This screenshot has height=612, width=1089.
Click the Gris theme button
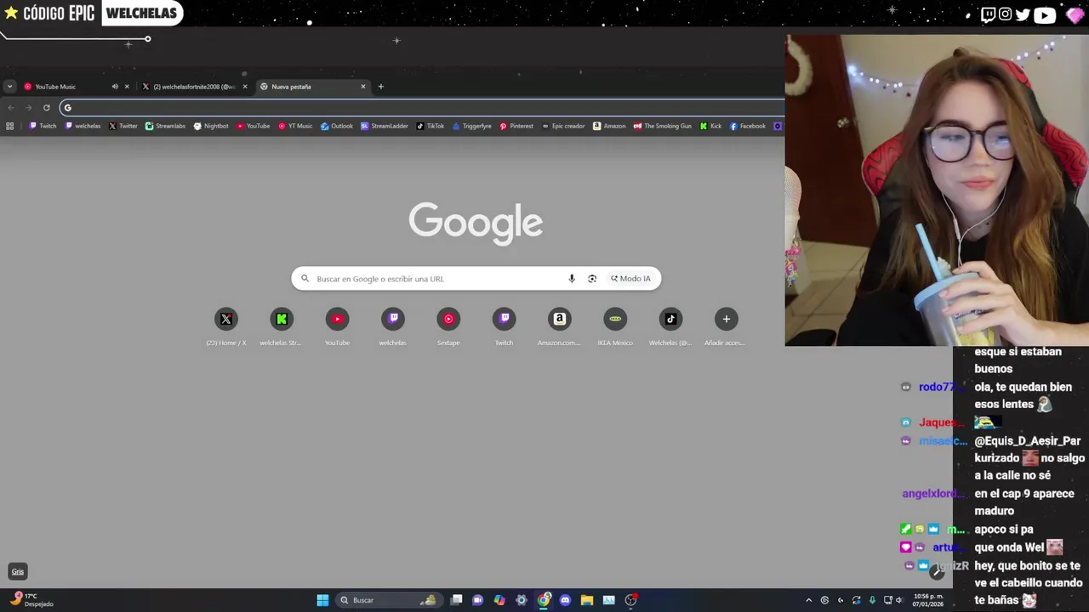(17, 571)
